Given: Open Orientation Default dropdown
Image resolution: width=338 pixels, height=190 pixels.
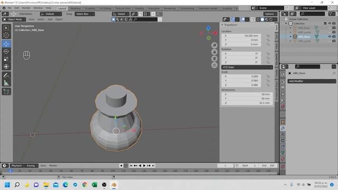Looking at the screenshot, I should (x=51, y=14).
